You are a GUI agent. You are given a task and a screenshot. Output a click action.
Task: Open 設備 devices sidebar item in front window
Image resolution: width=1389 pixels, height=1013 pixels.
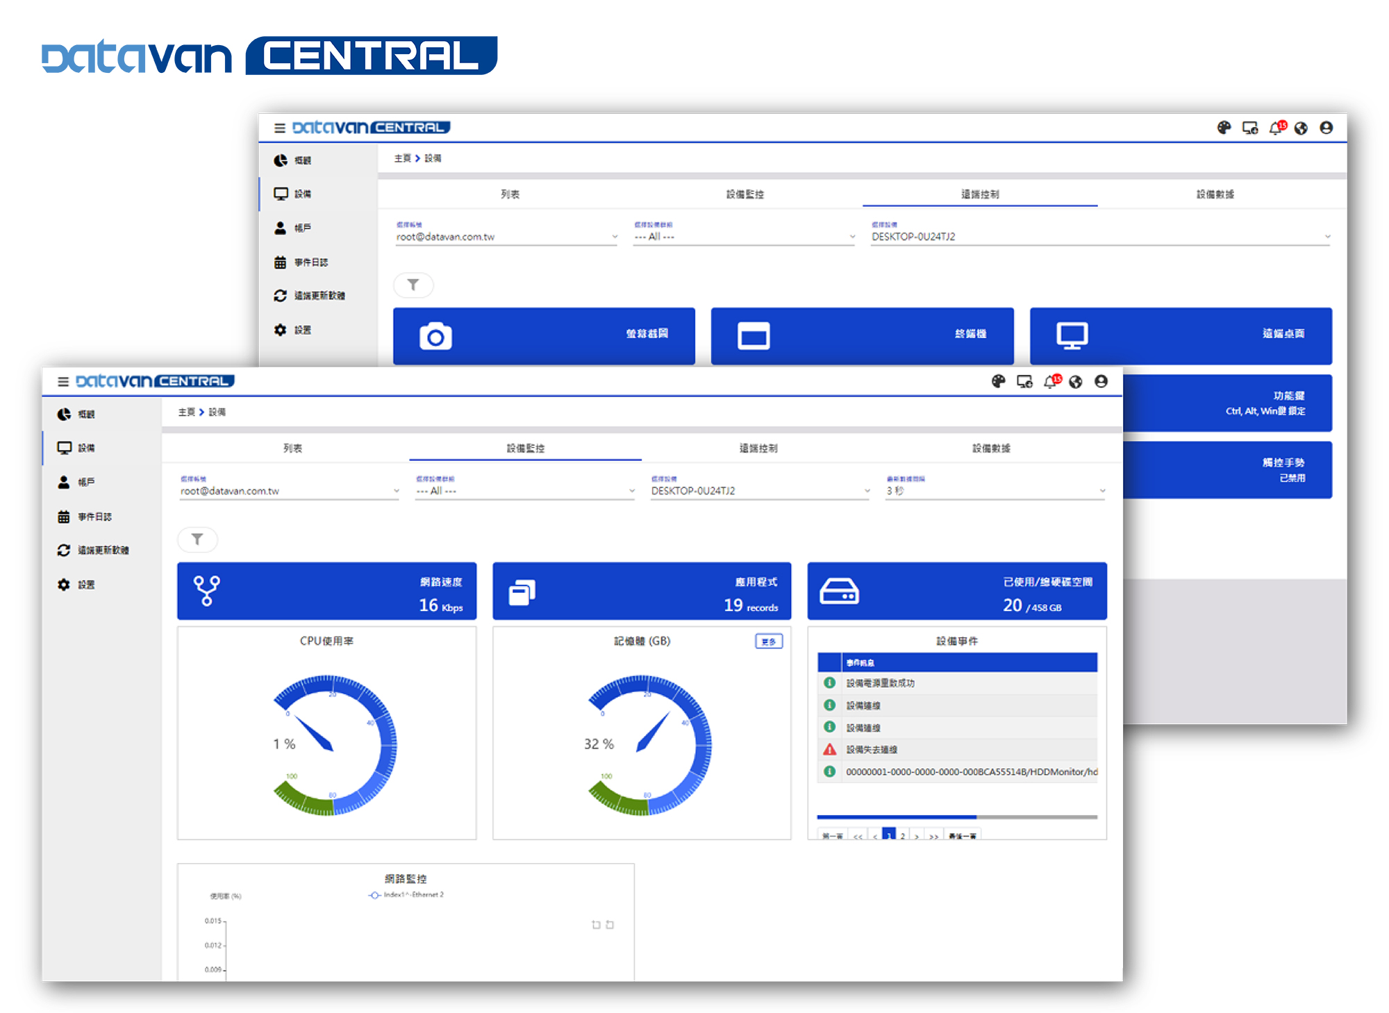101,449
